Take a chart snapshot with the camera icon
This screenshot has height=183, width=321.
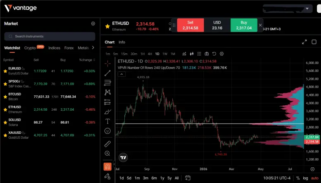pyautogui.click(x=207, y=54)
